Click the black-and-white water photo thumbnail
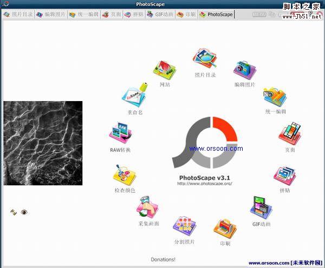 point(43,143)
